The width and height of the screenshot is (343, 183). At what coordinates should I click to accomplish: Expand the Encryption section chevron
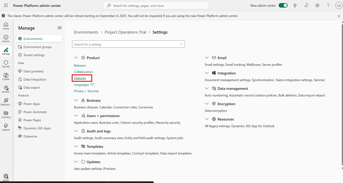coord(207,104)
